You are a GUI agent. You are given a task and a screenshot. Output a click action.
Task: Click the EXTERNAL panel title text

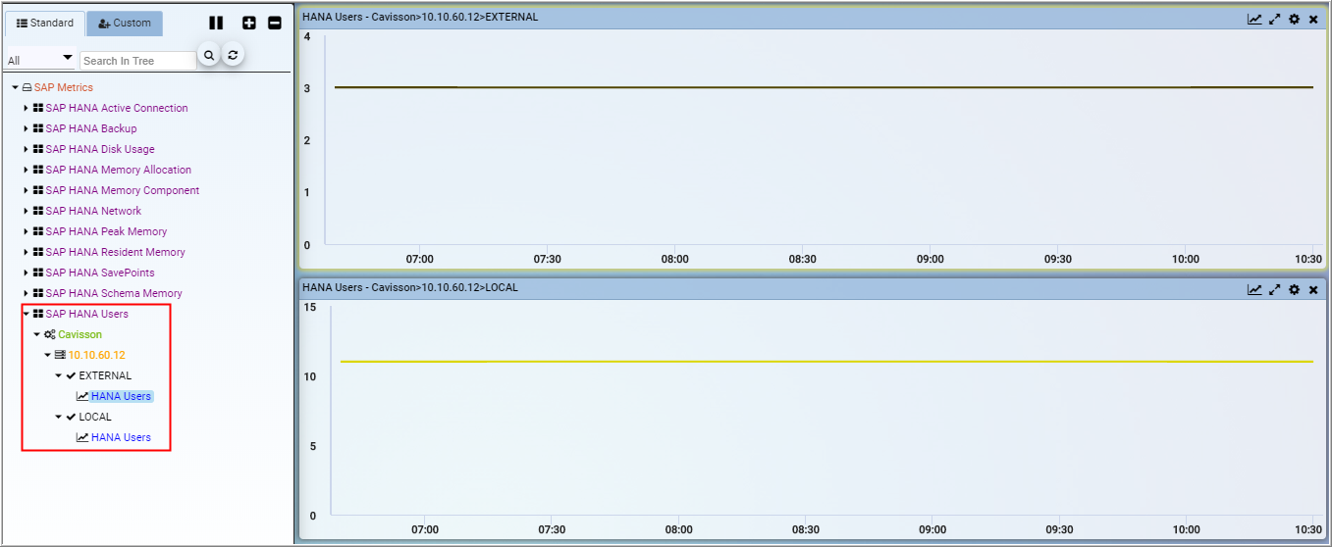point(420,18)
